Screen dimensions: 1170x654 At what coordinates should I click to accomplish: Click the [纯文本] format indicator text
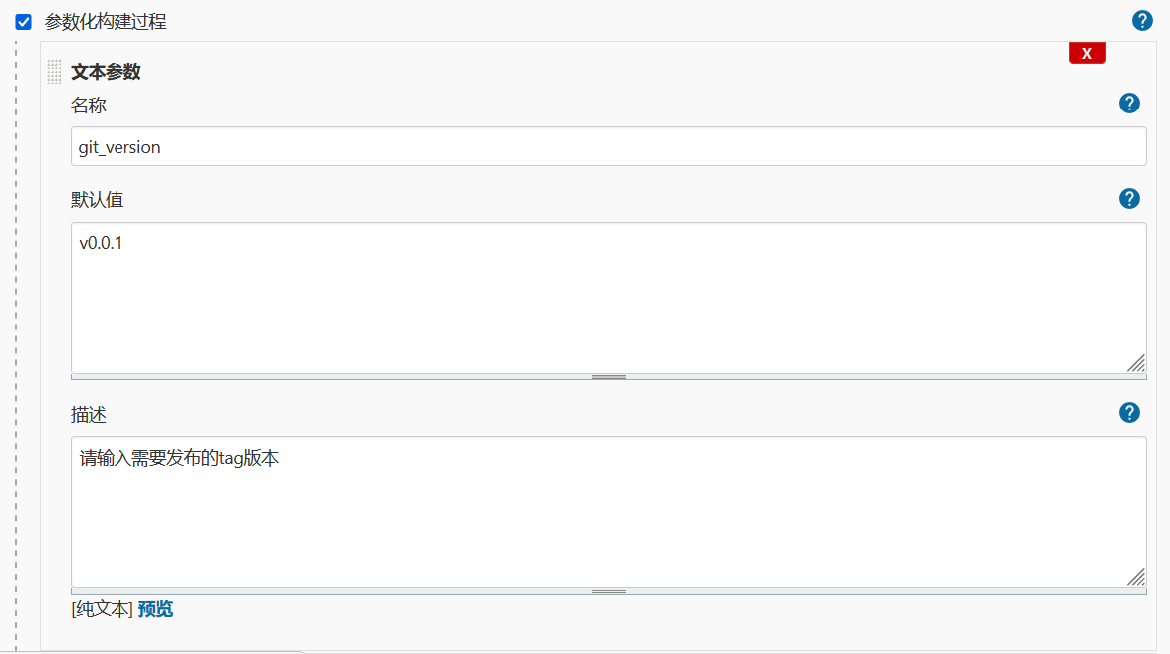click(x=103, y=609)
